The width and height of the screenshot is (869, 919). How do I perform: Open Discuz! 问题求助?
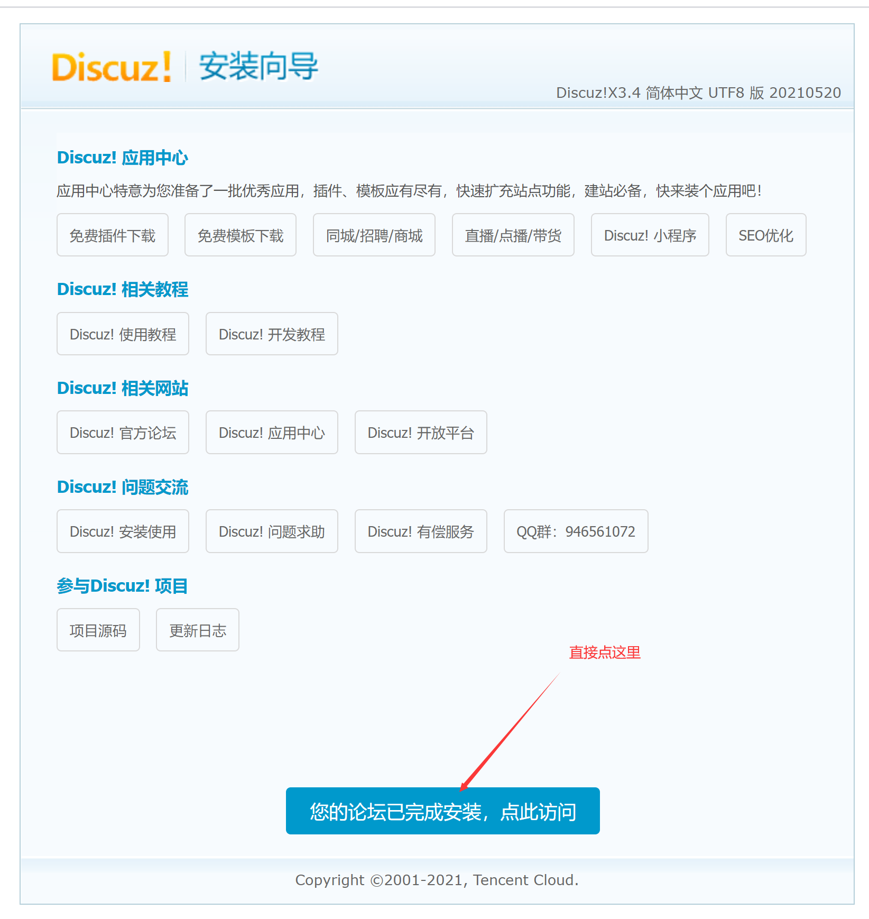point(272,531)
